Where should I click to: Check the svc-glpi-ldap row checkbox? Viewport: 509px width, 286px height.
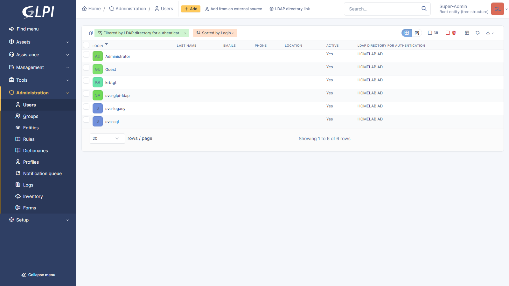[86, 93]
